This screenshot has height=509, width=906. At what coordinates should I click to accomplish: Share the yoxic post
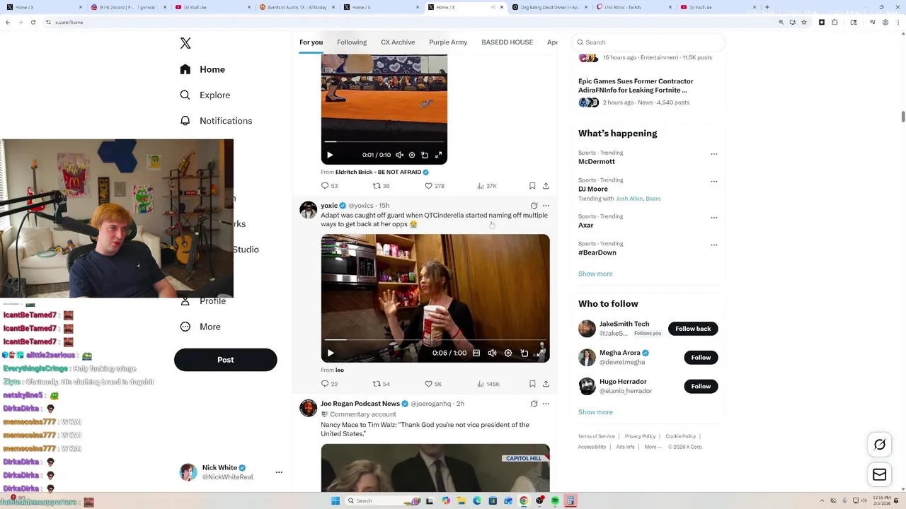pyautogui.click(x=546, y=384)
